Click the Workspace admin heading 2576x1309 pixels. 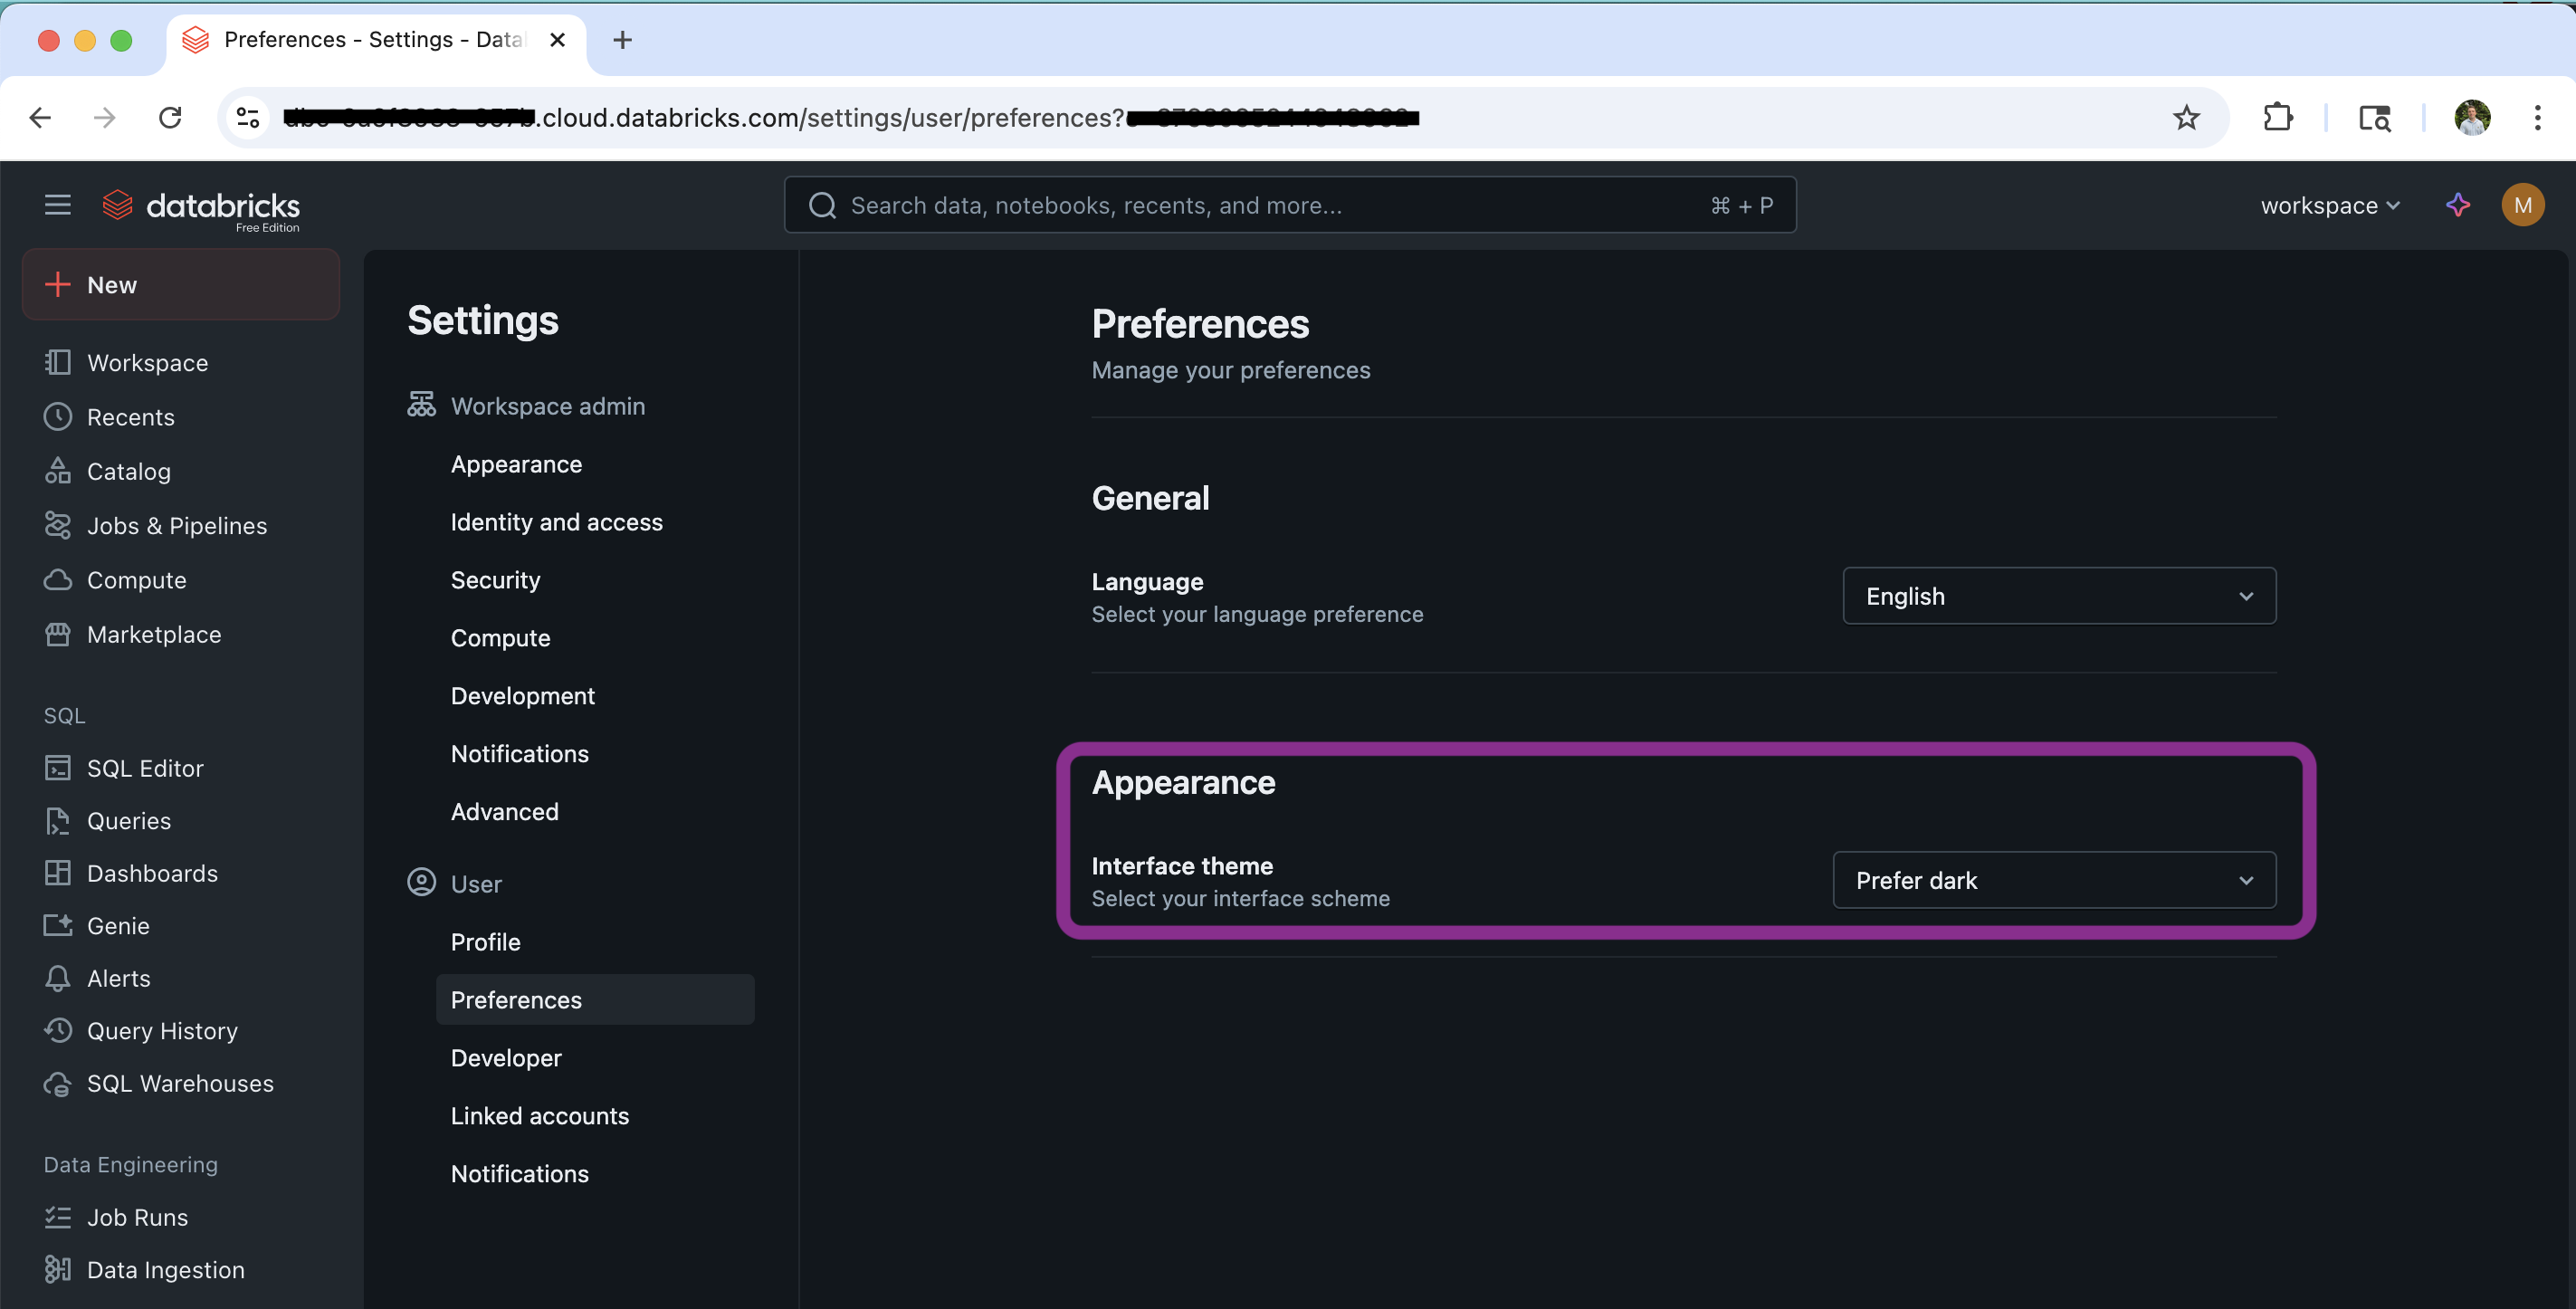tap(547, 406)
